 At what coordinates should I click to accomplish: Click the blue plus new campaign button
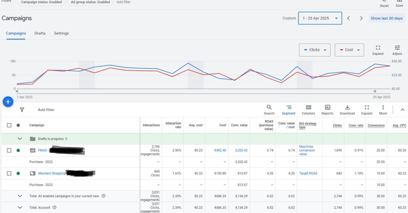click(8, 102)
